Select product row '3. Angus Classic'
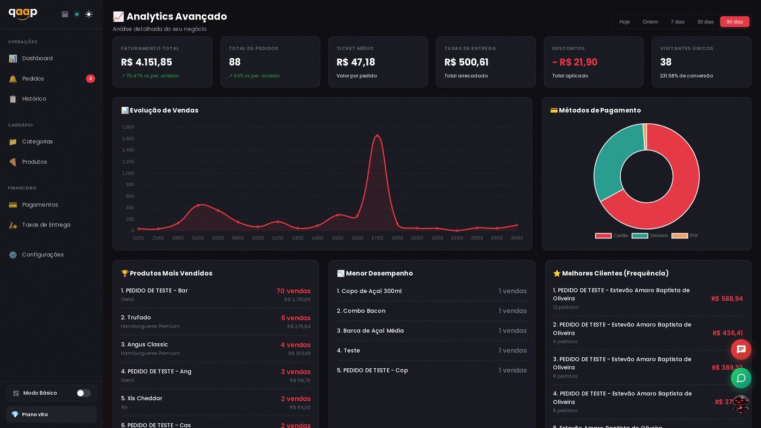The height and width of the screenshot is (428, 761). (x=216, y=349)
